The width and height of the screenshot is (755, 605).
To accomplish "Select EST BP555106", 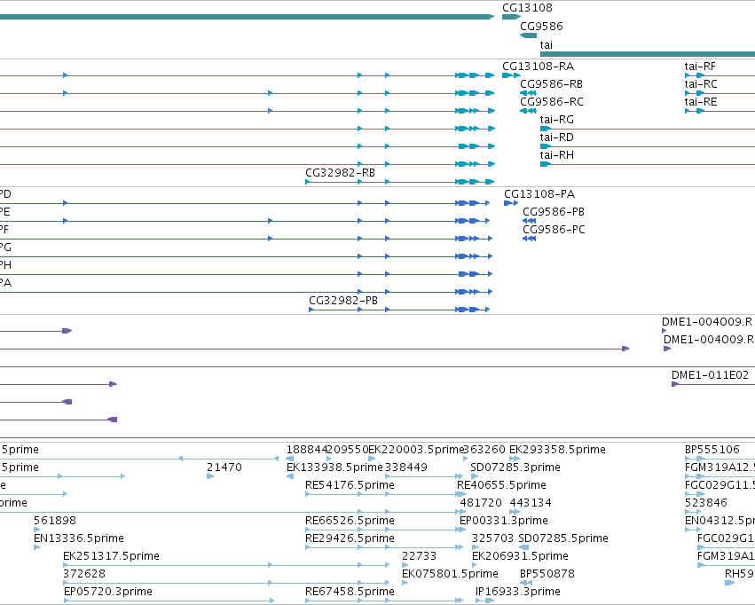I will (712, 450).
